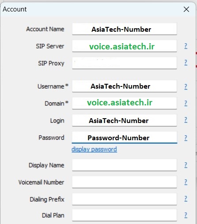Click the Login help question mark
This screenshot has height=224, width=197.
186,120
